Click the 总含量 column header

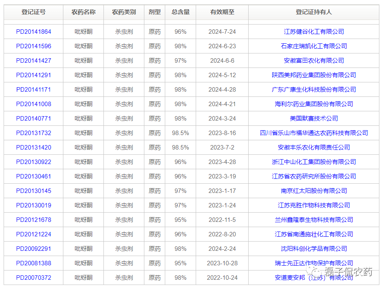(180, 12)
